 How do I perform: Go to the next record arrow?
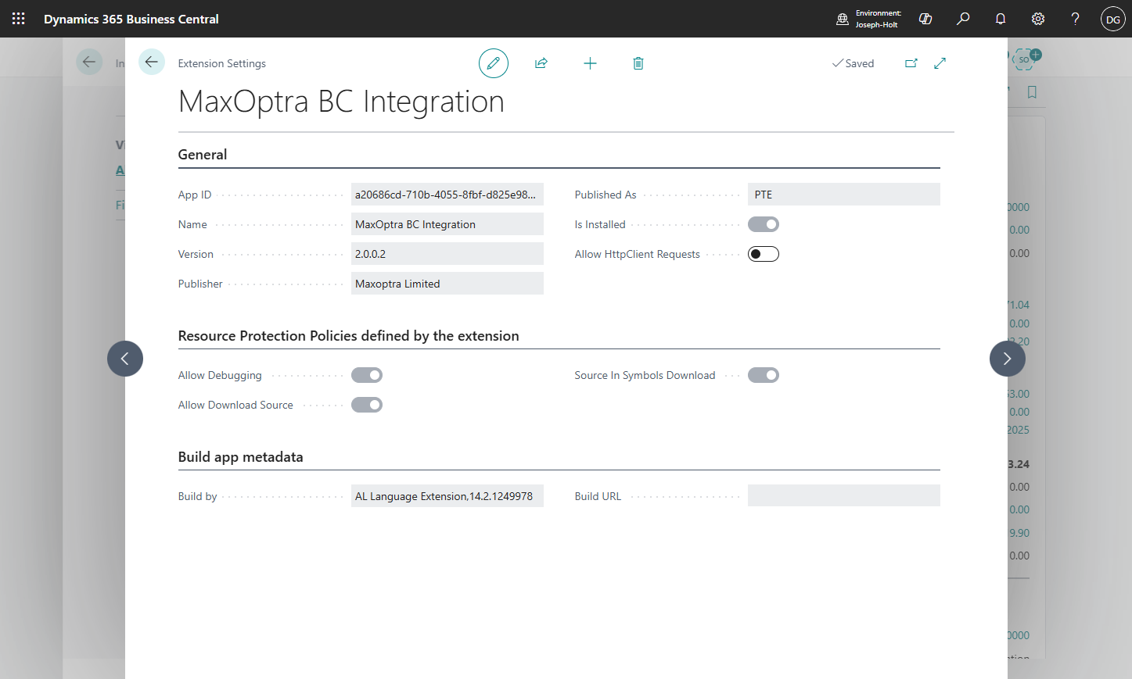pyautogui.click(x=1008, y=359)
